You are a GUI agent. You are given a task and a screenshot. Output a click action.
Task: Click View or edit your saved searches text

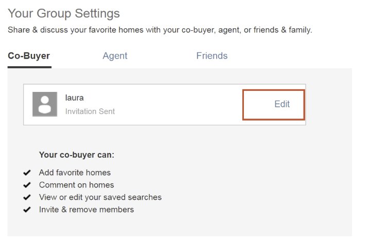click(100, 197)
